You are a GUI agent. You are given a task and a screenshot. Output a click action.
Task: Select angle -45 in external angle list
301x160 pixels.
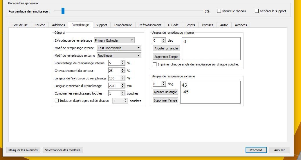pos(185,92)
